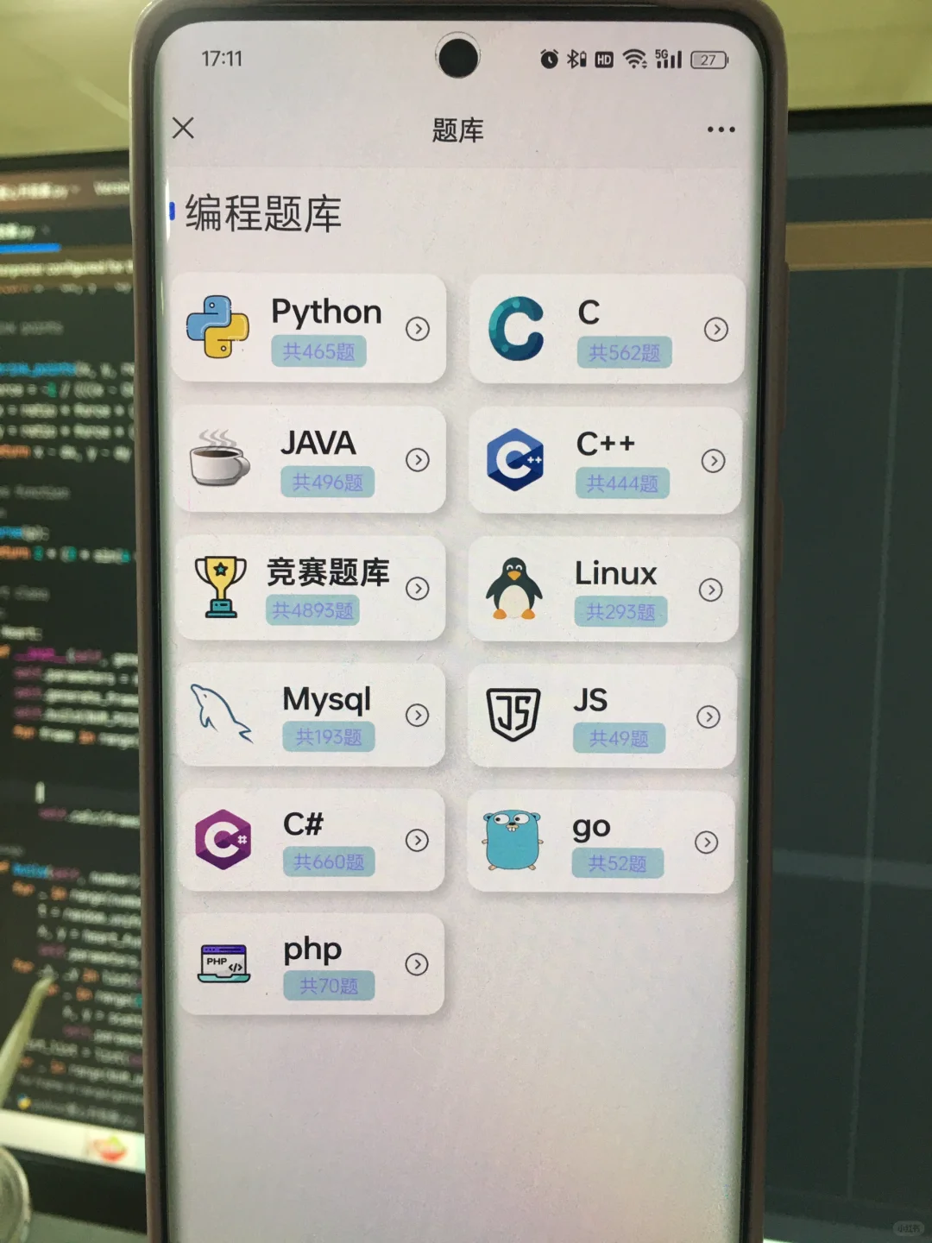Viewport: 932px width, 1243px height.
Task: Tap the trophy icon for 竞赛题库
Action: click(221, 587)
